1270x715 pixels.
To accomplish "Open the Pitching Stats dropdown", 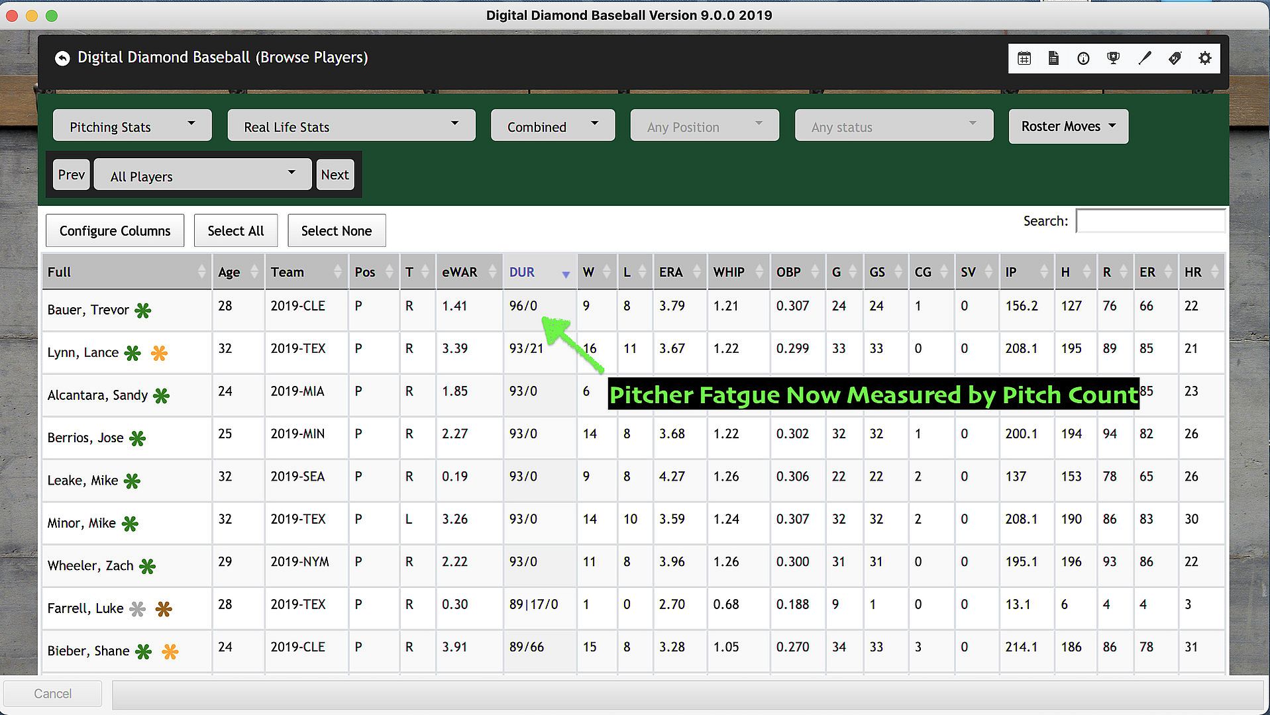I will tap(132, 125).
